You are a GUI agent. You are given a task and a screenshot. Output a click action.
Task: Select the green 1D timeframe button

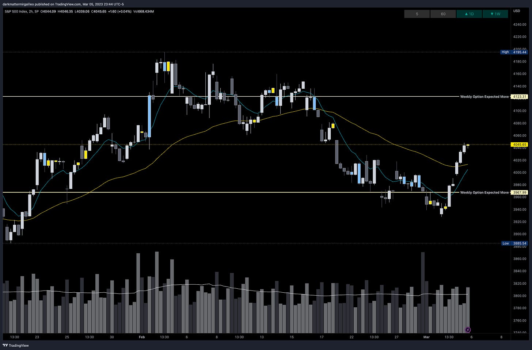pyautogui.click(x=469, y=14)
